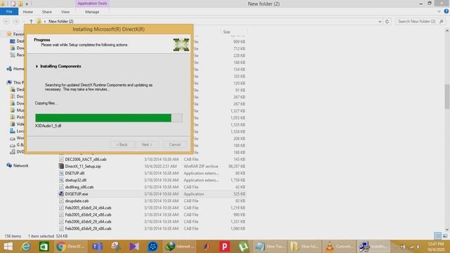Screen dimensions: 450x253
Task: Select the file dsetup32.dll
Action: click(x=75, y=180)
